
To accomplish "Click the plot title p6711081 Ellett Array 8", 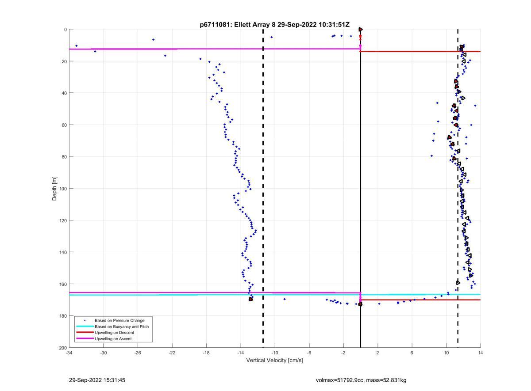I will click(274, 25).
